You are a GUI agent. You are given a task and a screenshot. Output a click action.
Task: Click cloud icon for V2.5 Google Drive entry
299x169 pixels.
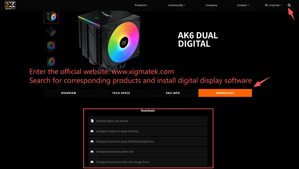92,141
